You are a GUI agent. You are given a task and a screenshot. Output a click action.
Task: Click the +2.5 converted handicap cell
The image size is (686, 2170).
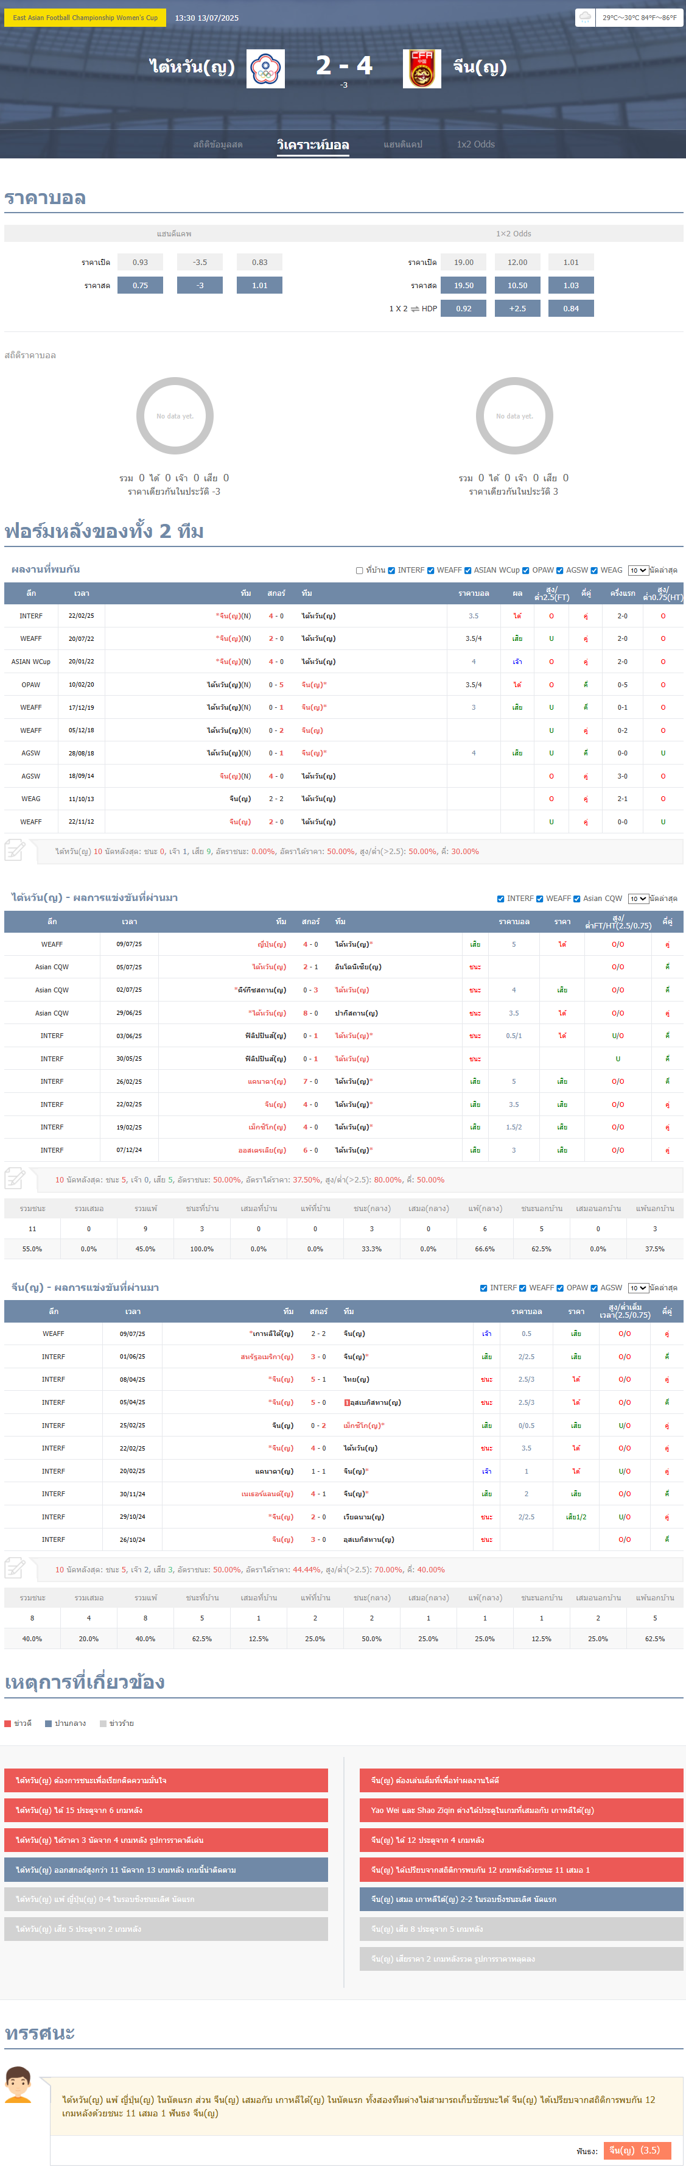tap(517, 309)
